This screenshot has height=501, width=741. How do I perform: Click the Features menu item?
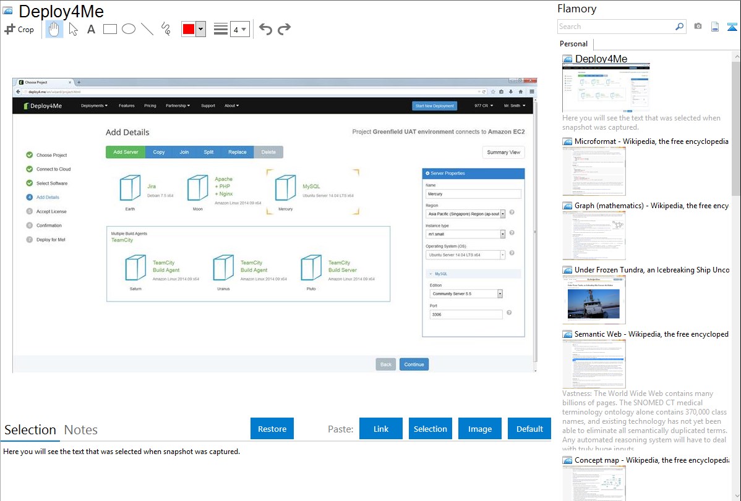[x=127, y=106]
